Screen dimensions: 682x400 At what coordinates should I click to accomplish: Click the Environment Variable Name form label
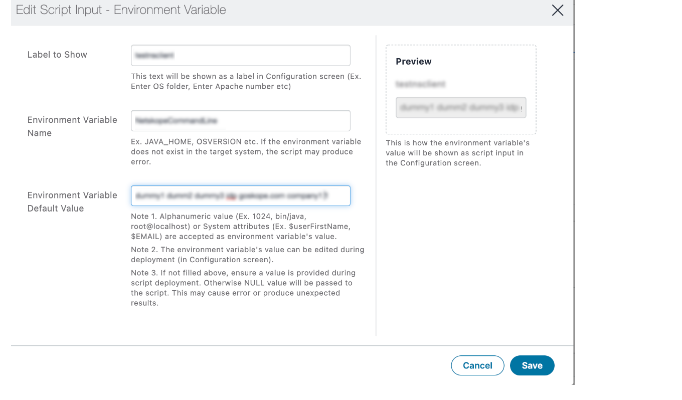click(72, 126)
